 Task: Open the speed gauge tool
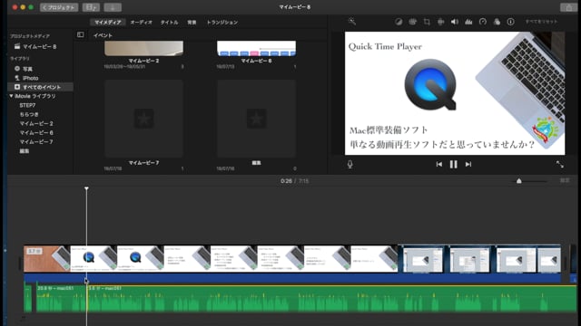483,22
